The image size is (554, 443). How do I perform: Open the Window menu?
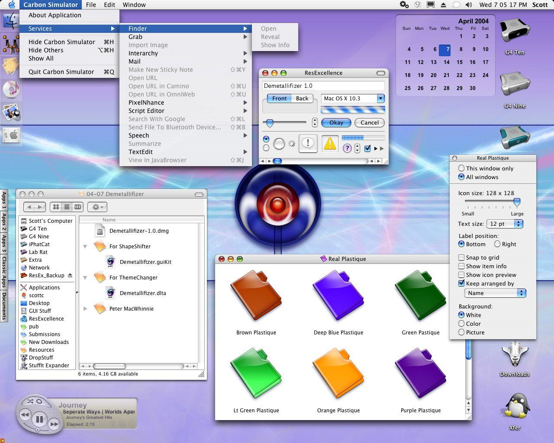pos(134,5)
